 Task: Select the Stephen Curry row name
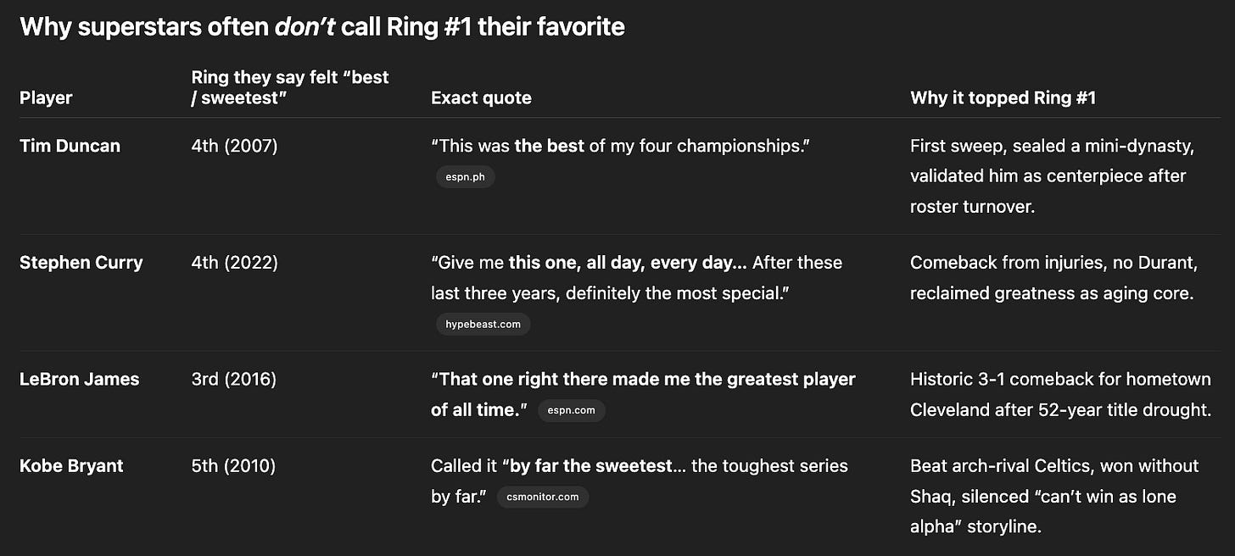click(81, 263)
